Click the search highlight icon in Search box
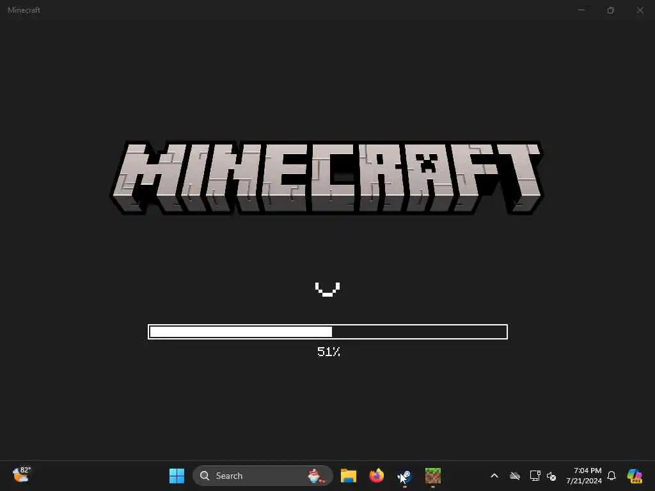The height and width of the screenshot is (491, 655). (x=316, y=476)
